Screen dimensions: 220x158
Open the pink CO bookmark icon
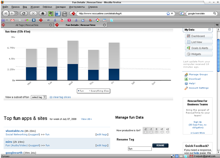pos(27,20)
